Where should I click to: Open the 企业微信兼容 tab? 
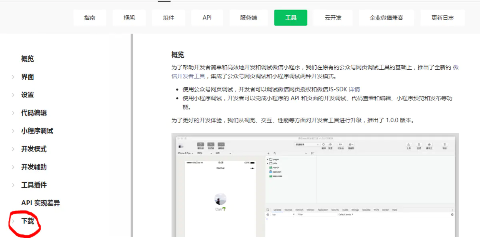(x=386, y=18)
